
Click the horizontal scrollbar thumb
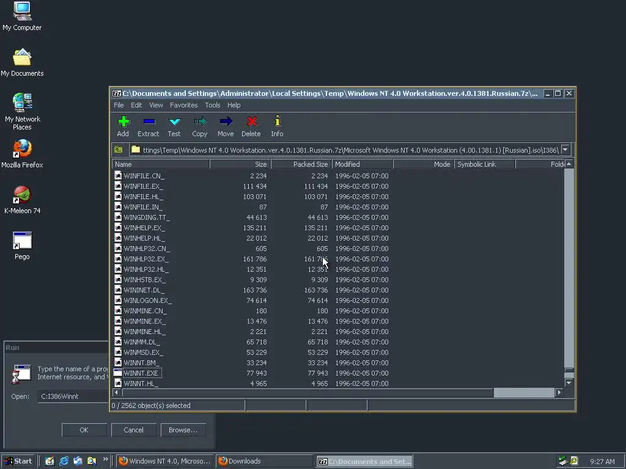pyautogui.click(x=524, y=393)
